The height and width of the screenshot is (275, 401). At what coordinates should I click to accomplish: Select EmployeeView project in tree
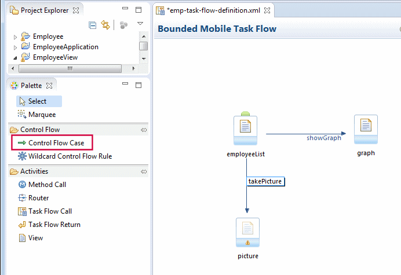pyautogui.click(x=55, y=57)
